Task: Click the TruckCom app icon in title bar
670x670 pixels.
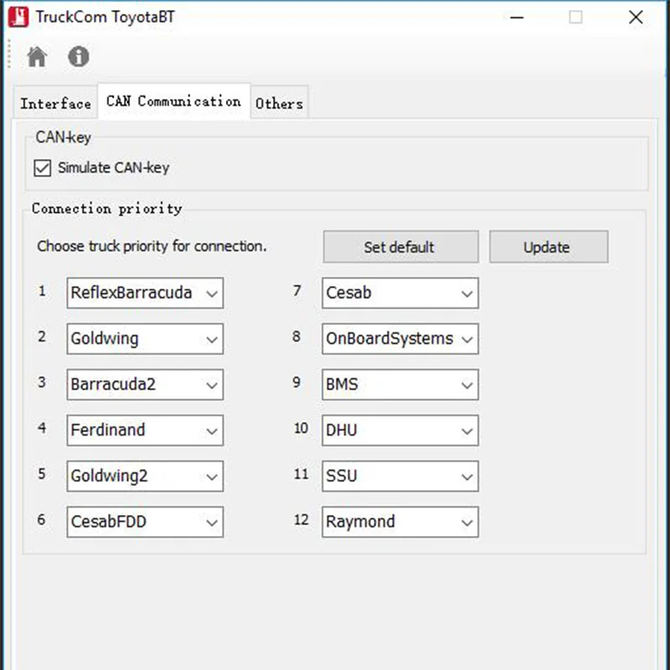Action: point(18,17)
